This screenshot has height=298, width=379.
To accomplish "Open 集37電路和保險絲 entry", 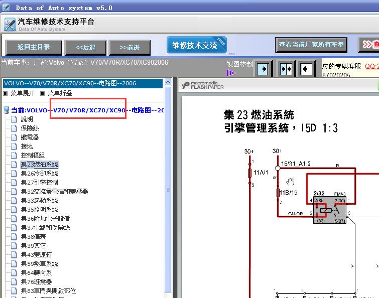I will click(x=45, y=227).
